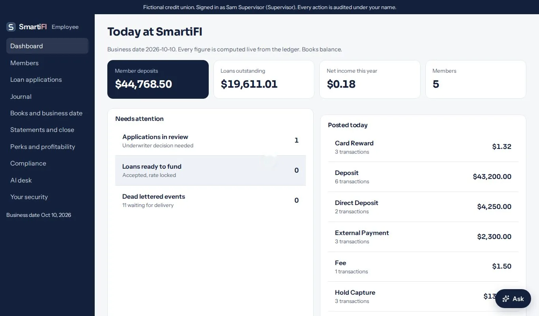Open Applications in review row
Image resolution: width=539 pixels, height=316 pixels.
coord(210,141)
